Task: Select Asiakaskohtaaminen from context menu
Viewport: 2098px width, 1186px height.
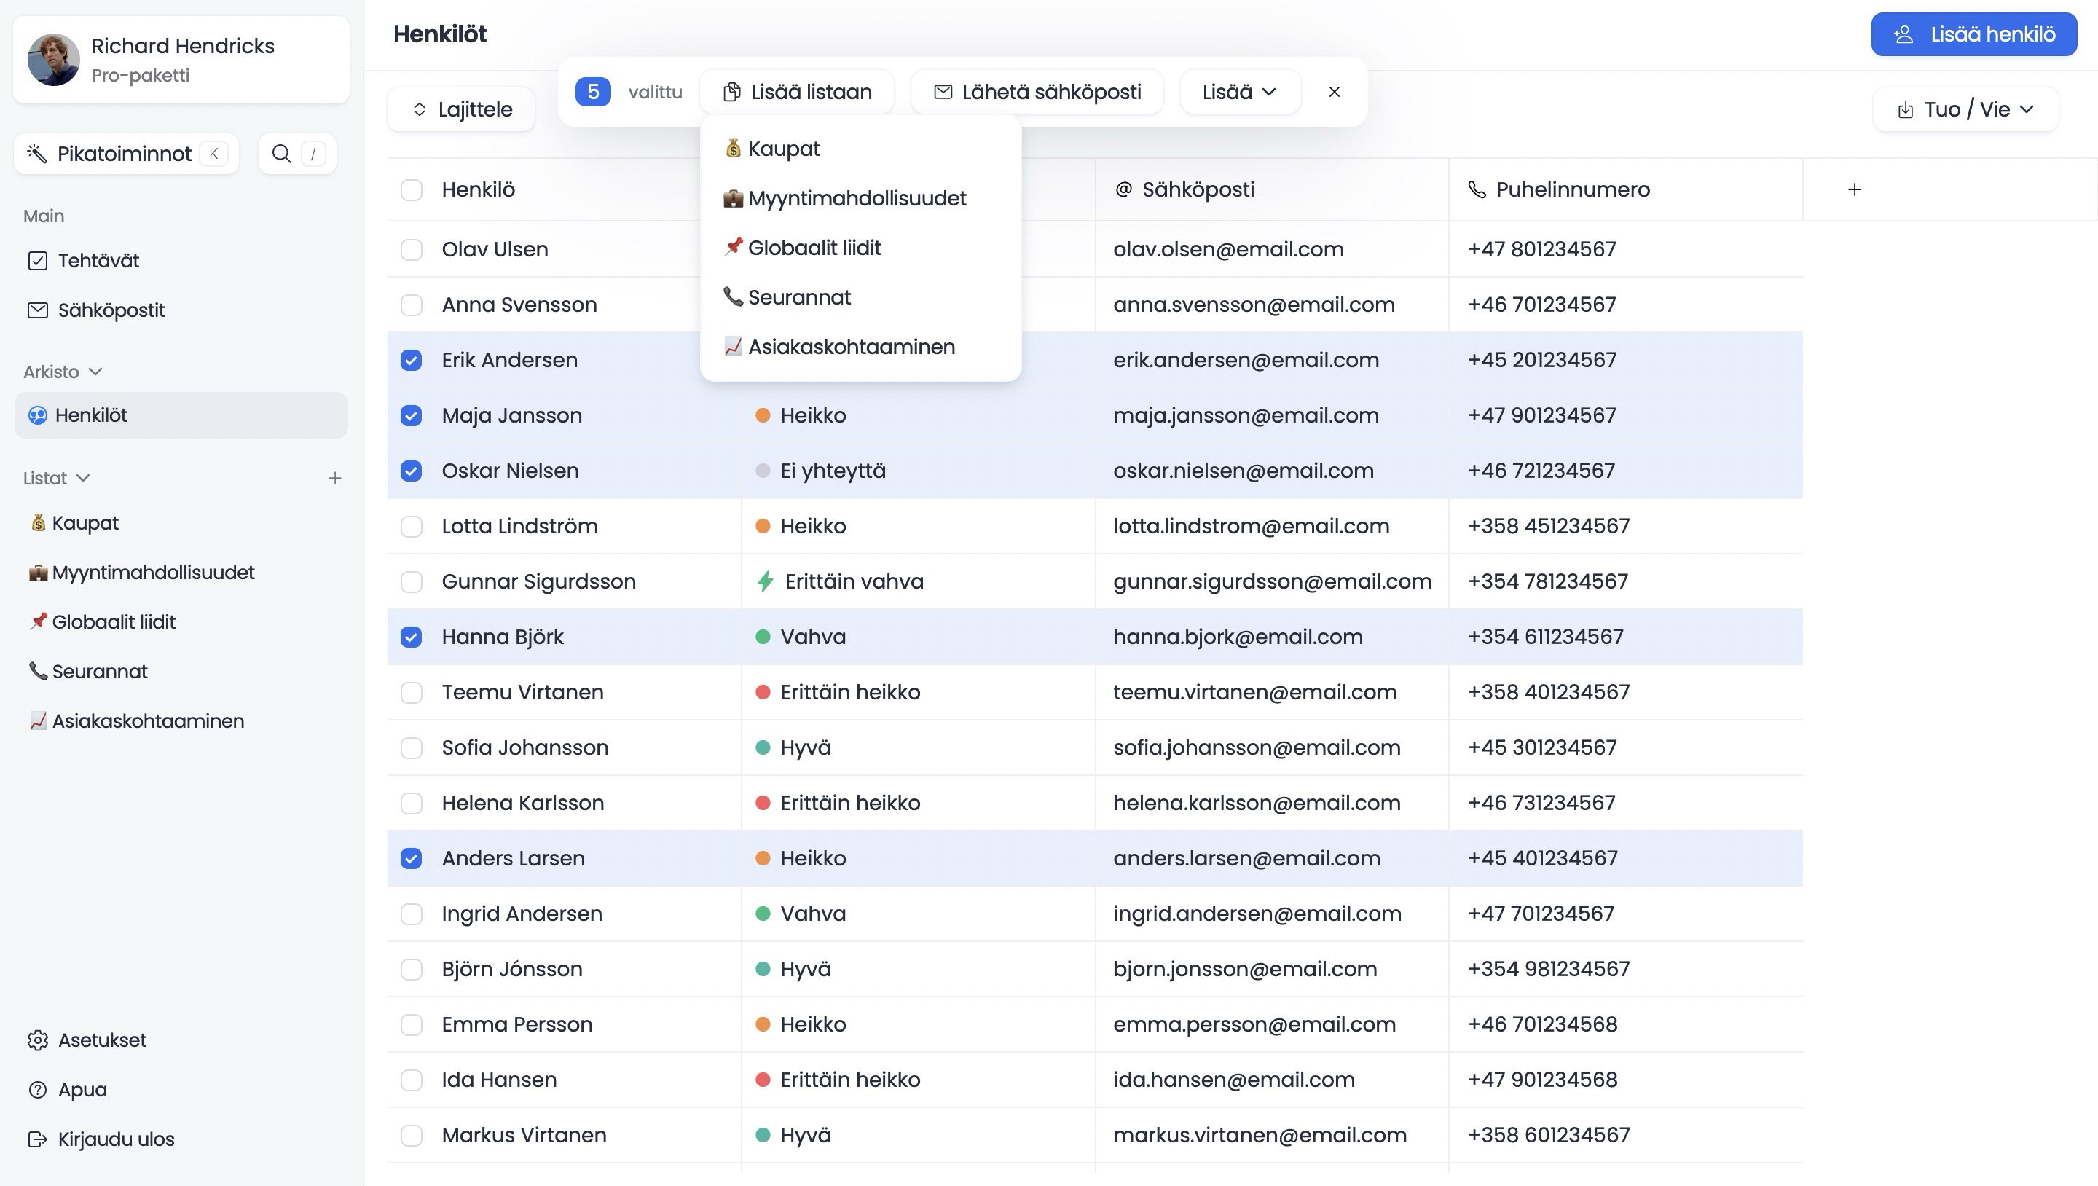Action: (852, 346)
